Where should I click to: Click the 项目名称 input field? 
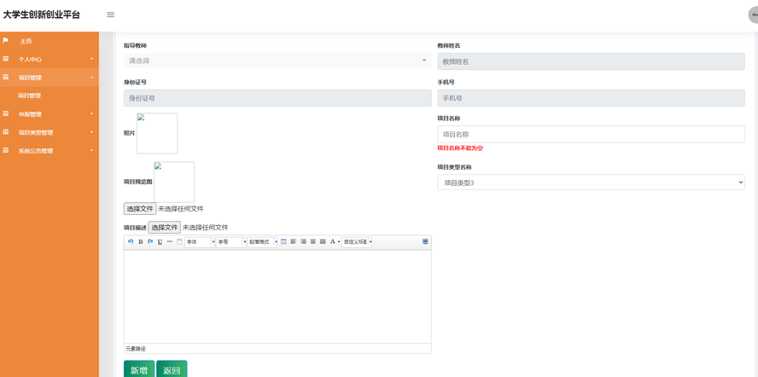pyautogui.click(x=591, y=135)
